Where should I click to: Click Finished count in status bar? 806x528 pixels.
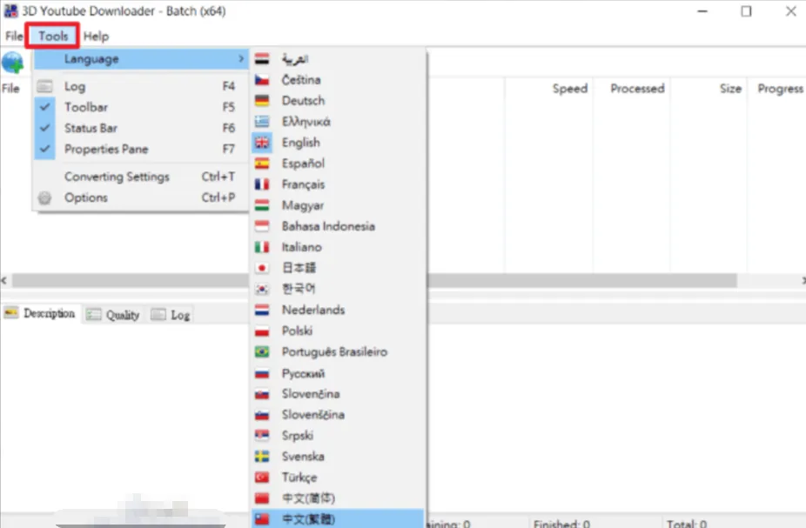tap(561, 524)
